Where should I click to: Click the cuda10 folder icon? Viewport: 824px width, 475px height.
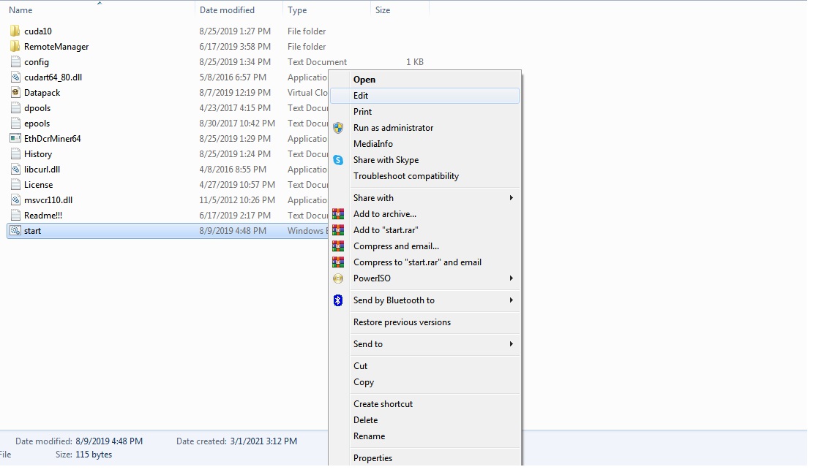click(15, 31)
